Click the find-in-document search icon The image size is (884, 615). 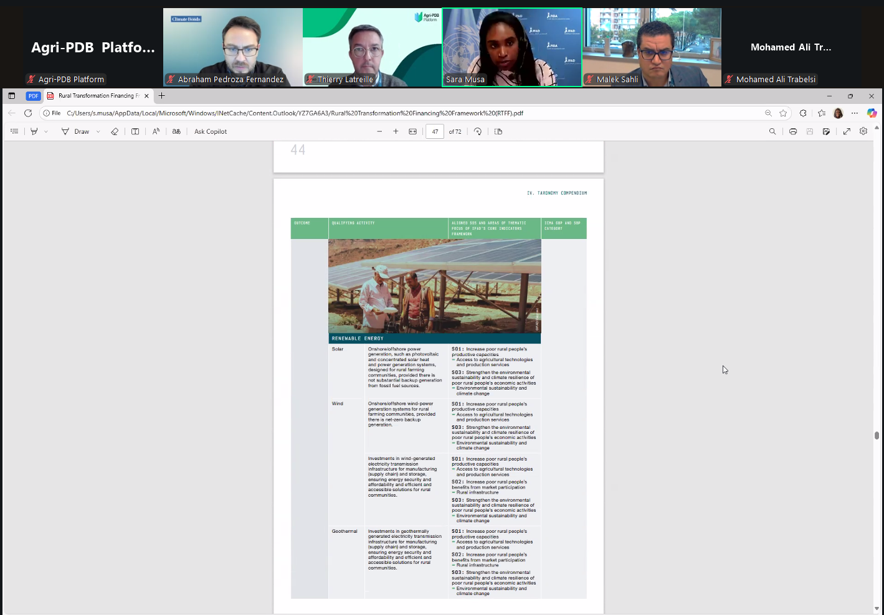(772, 131)
